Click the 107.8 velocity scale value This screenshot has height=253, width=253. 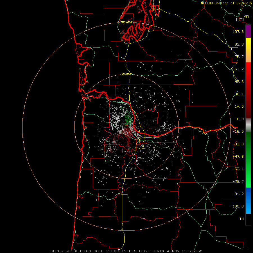[x=238, y=31]
